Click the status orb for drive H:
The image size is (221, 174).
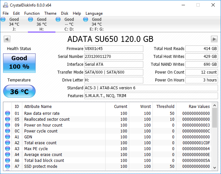[x=30, y=19]
